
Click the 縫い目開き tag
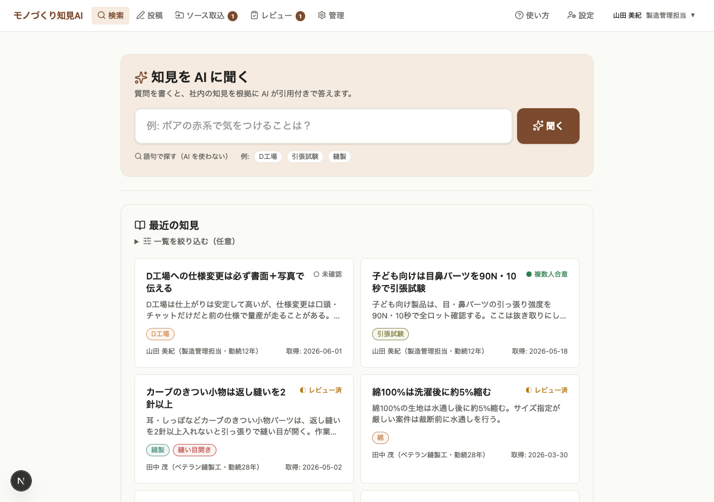pyautogui.click(x=195, y=450)
